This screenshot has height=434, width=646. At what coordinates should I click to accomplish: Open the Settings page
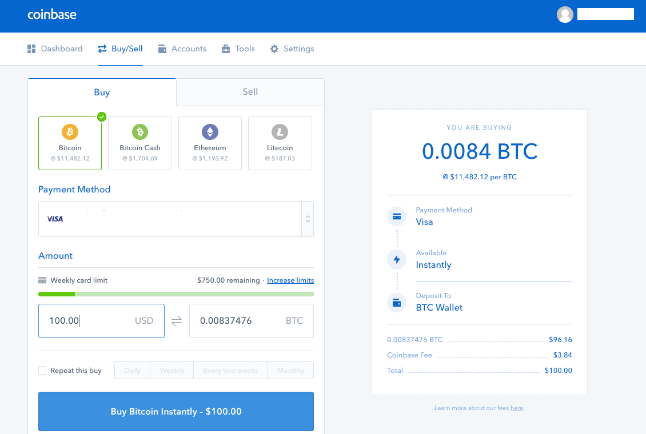click(x=292, y=49)
